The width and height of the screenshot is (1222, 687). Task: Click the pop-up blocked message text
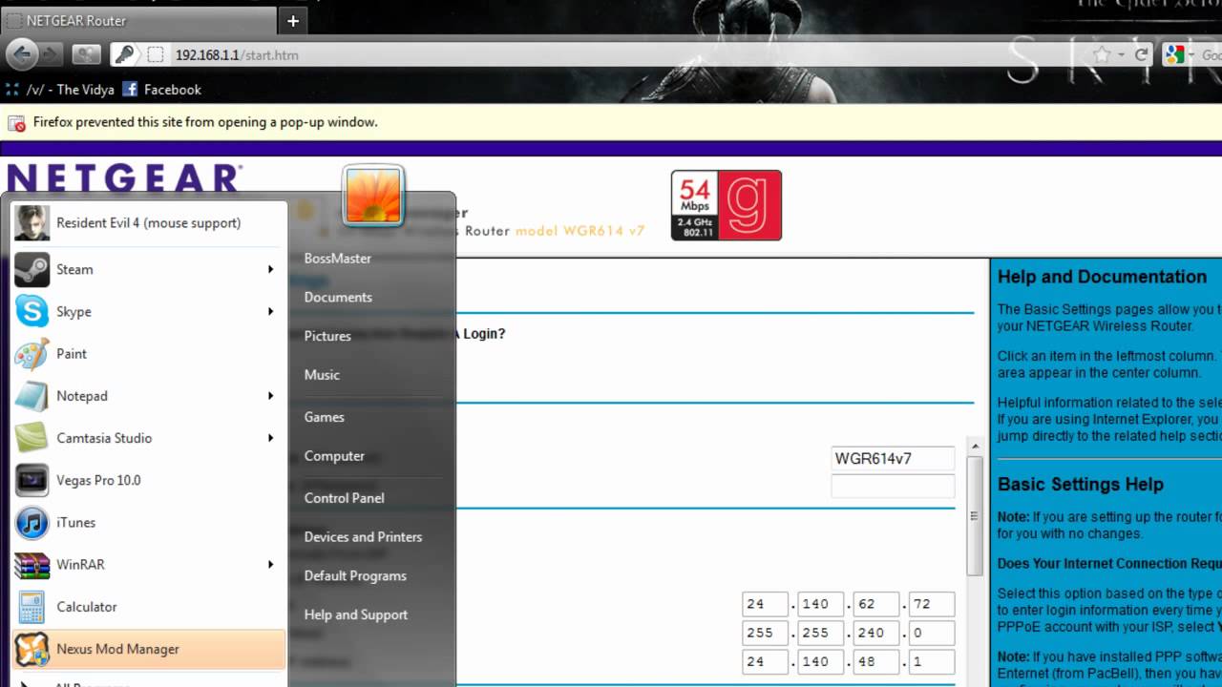[x=205, y=122]
